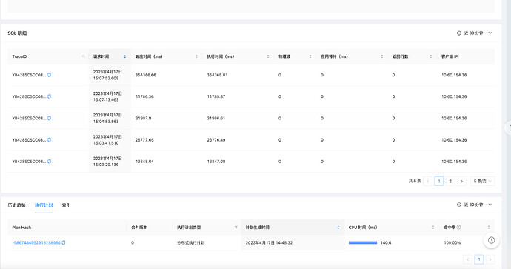This screenshot has width=511, height=269.
Task: Copy the TraceID of the 15:04:53 request
Action: tap(49, 118)
